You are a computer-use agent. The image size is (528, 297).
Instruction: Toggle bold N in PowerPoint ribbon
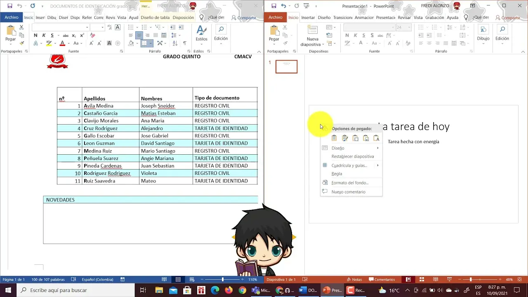click(x=347, y=35)
